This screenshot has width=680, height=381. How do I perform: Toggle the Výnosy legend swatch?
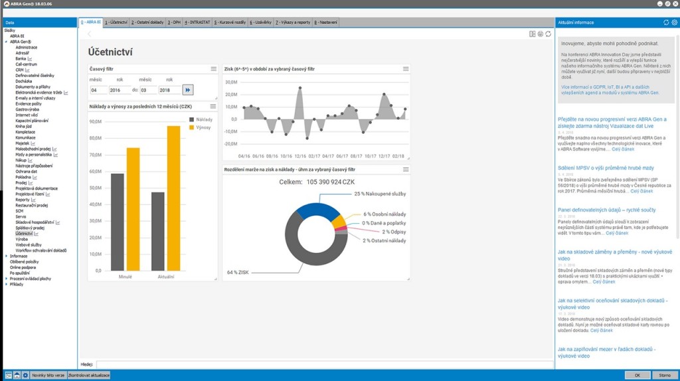192,127
